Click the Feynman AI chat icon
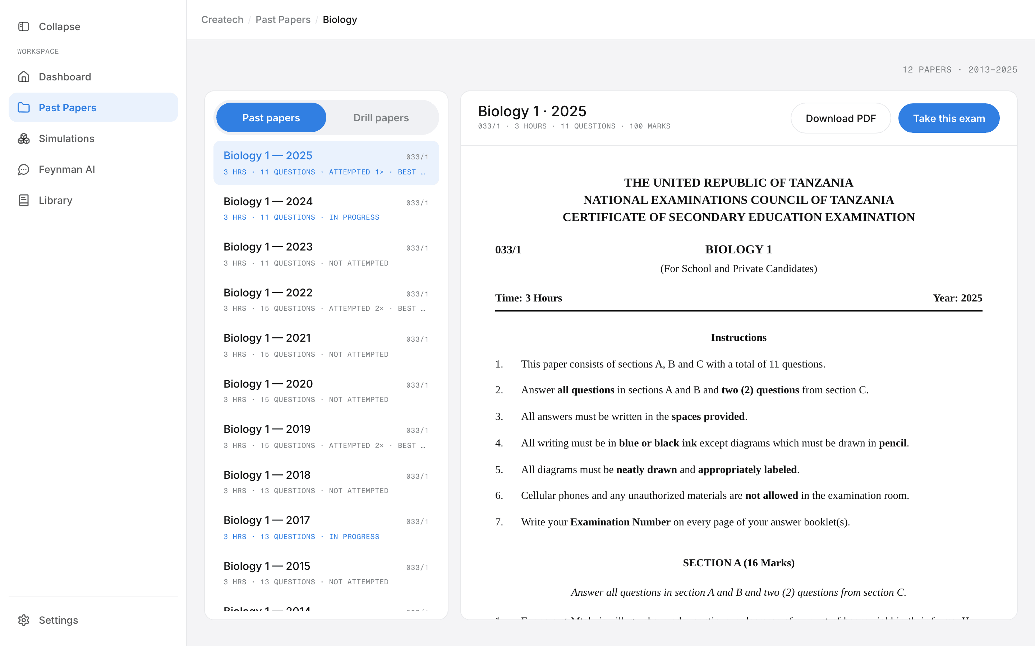 (x=23, y=169)
